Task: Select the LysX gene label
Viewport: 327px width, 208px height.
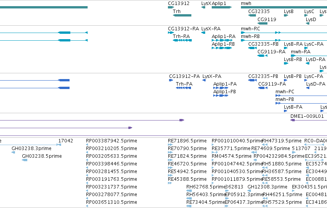Action: (x=206, y=3)
